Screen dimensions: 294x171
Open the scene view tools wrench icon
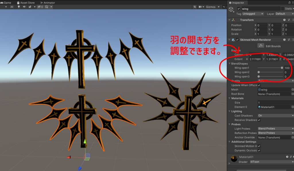tap(195, 7)
